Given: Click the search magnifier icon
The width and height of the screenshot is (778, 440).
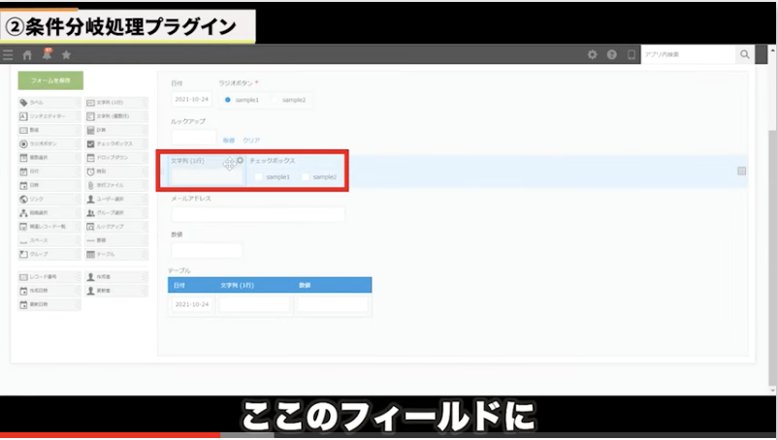Looking at the screenshot, I should [x=745, y=55].
